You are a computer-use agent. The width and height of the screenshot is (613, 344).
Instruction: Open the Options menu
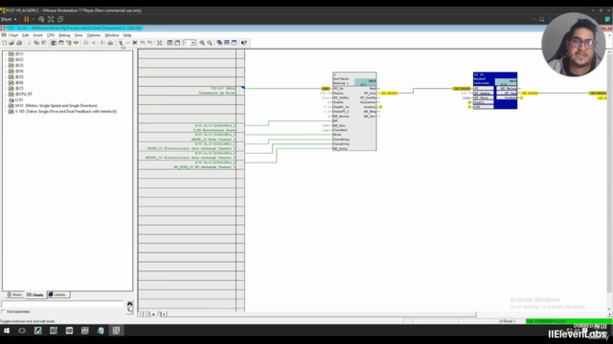94,35
